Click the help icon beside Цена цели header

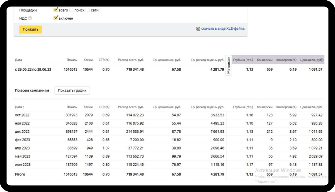pyautogui.click(x=323, y=60)
